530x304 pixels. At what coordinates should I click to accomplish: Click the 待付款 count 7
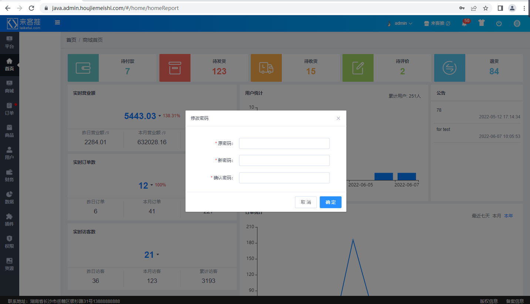[x=128, y=71]
